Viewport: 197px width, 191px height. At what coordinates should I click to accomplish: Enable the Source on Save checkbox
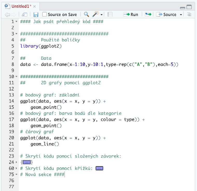pos(45,14)
